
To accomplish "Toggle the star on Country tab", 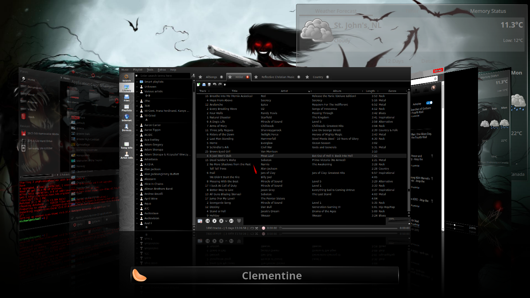I will 307,77.
